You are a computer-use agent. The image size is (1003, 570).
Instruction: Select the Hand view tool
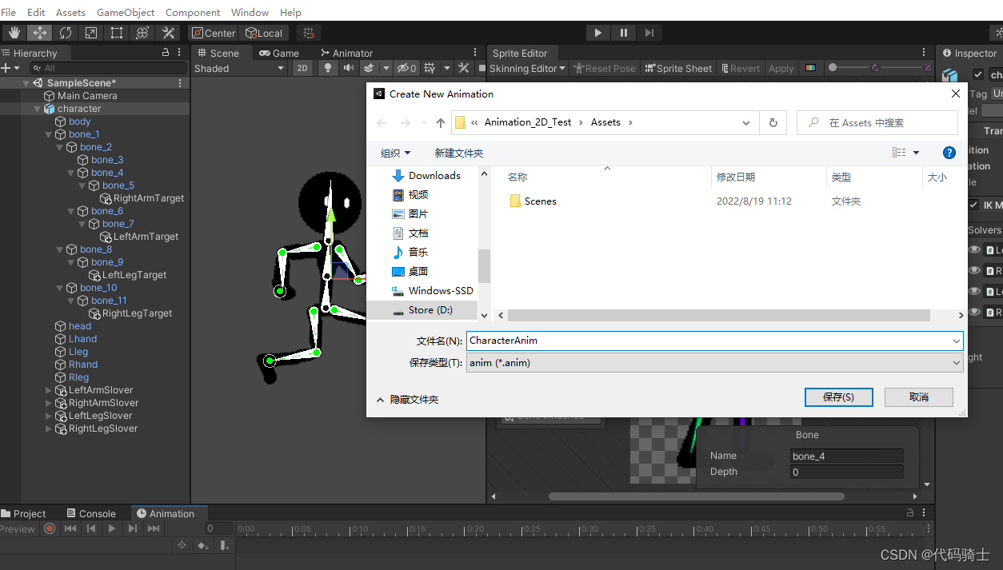click(14, 33)
